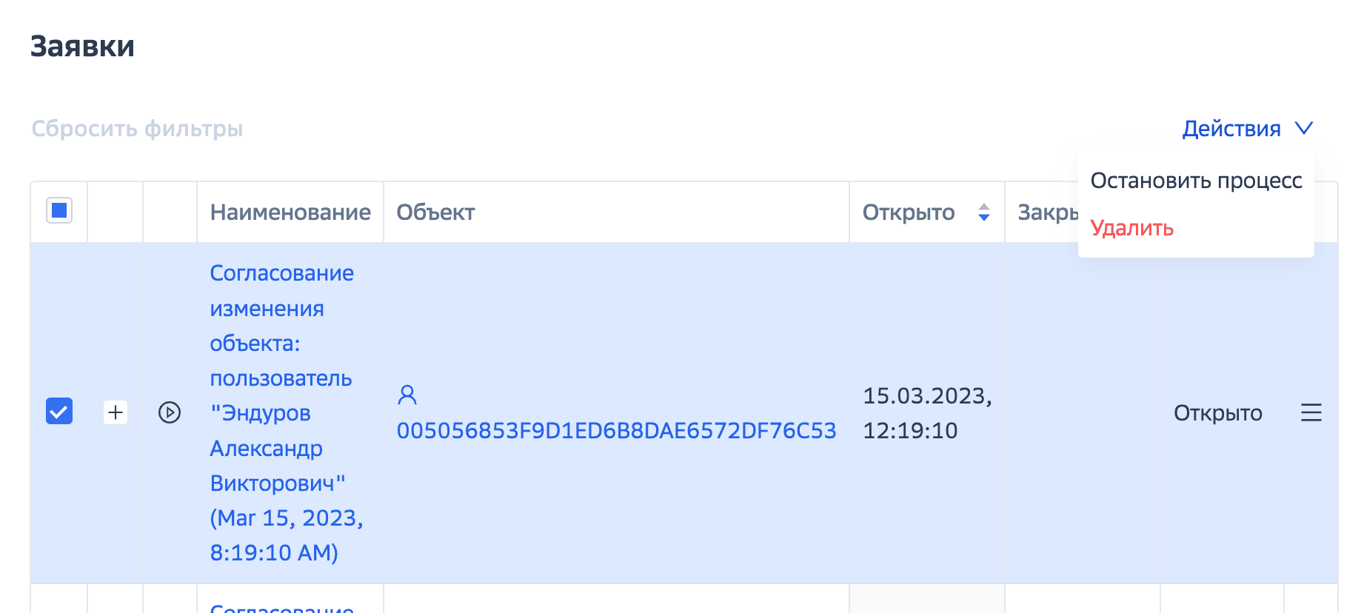Uncheck the checkbox for the first row

(x=59, y=412)
